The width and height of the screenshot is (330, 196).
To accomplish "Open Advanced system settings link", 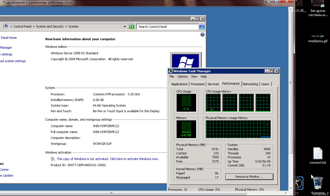I will click(13, 61).
